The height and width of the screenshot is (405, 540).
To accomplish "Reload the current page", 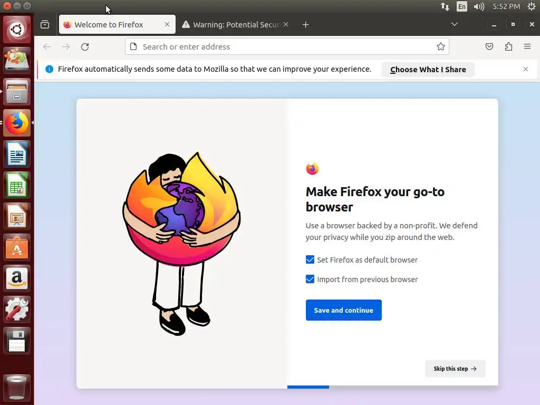I will [85, 47].
